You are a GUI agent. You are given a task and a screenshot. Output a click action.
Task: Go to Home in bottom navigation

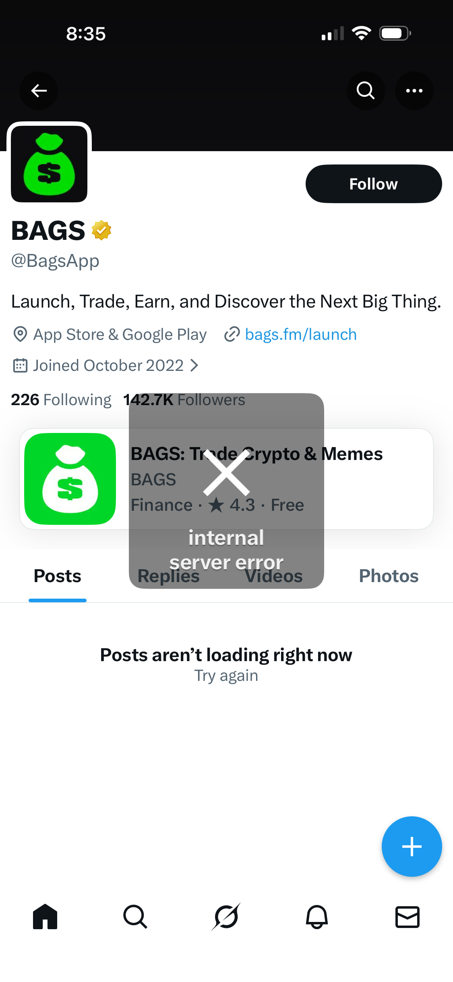(45, 917)
